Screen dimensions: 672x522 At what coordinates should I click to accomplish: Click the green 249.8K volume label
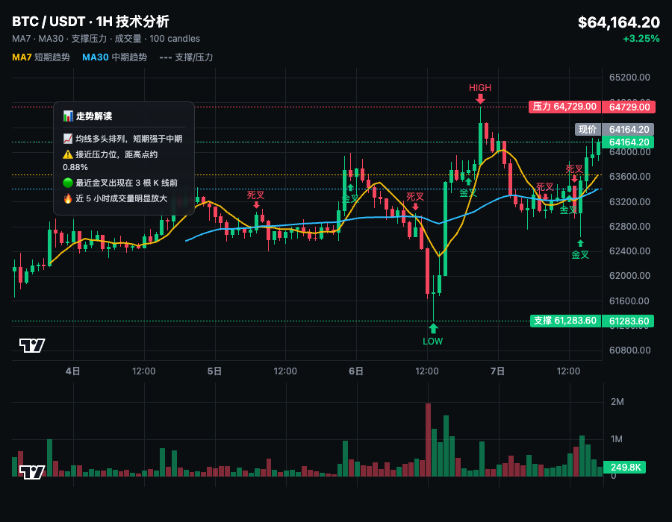[x=624, y=468]
